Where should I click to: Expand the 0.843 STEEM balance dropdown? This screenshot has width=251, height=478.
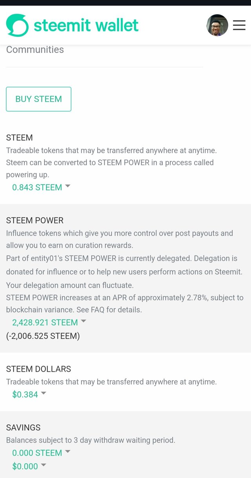[37, 188]
